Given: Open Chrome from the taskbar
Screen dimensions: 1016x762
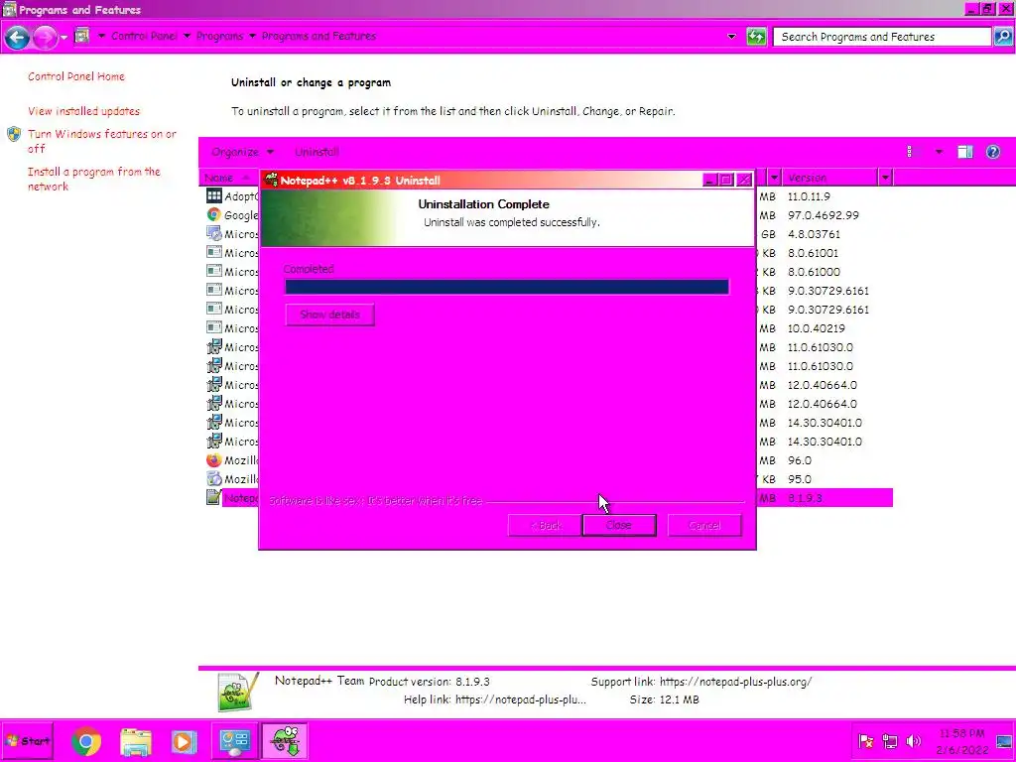Looking at the screenshot, I should click(86, 741).
